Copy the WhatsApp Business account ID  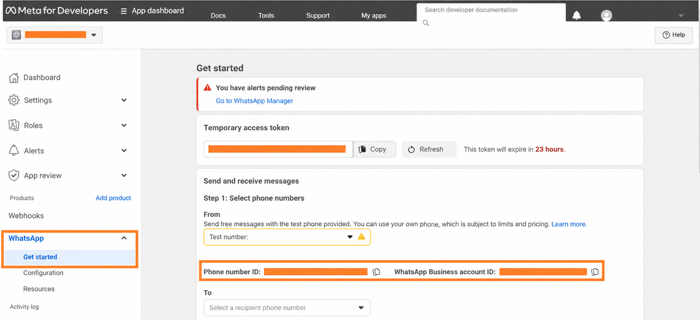click(x=595, y=272)
